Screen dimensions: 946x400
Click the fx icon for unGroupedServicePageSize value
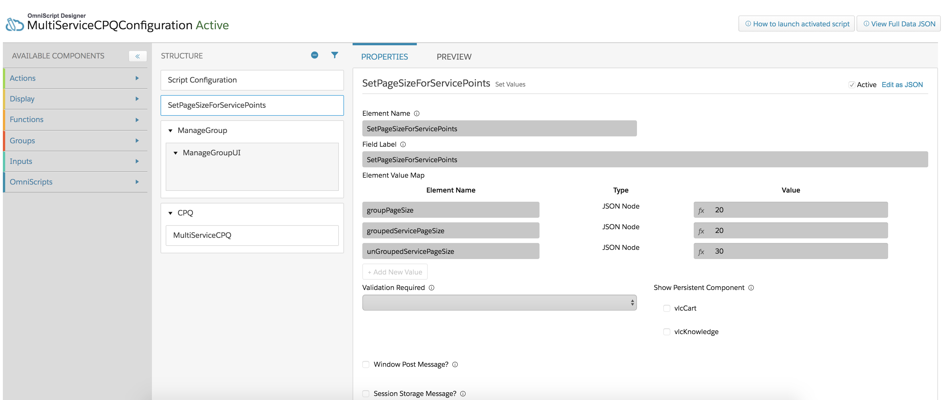pyautogui.click(x=701, y=251)
